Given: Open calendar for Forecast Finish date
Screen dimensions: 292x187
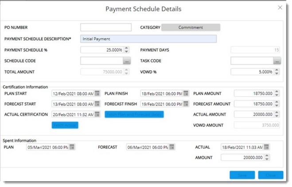Looking at the screenshot, I should [x=186, y=104].
